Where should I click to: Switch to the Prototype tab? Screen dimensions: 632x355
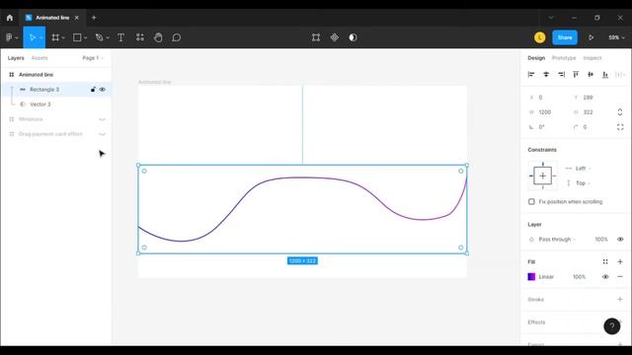[564, 58]
